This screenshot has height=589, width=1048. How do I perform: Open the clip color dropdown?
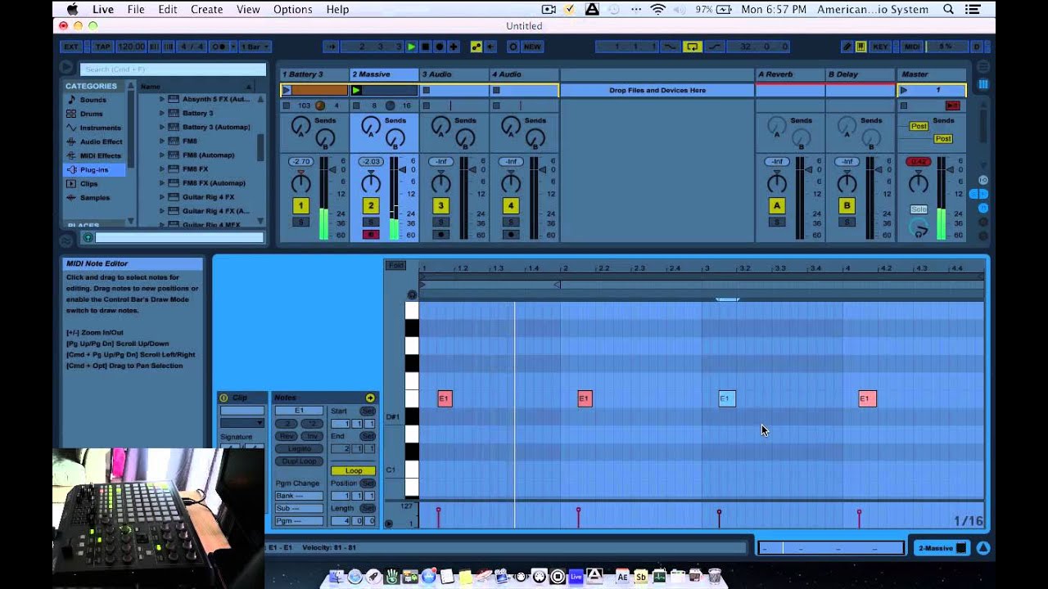coord(242,423)
